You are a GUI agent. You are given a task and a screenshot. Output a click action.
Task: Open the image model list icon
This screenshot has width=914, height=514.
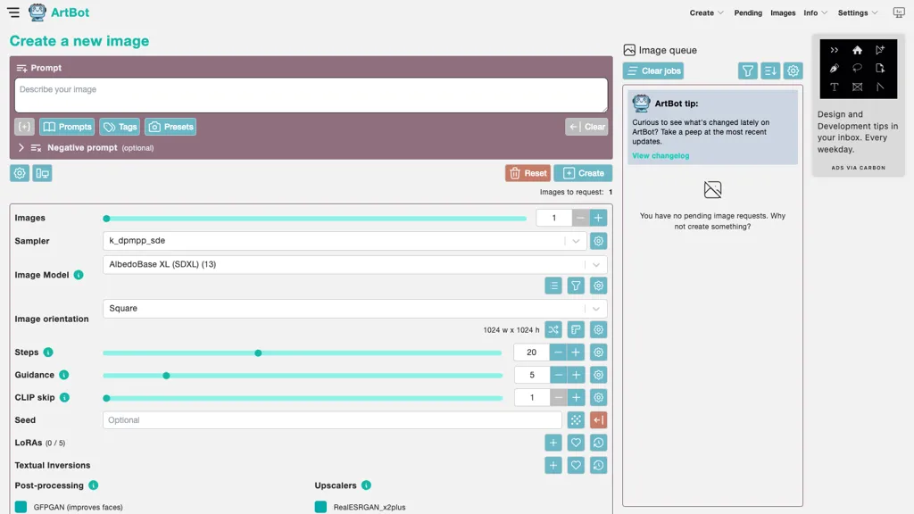coord(553,286)
